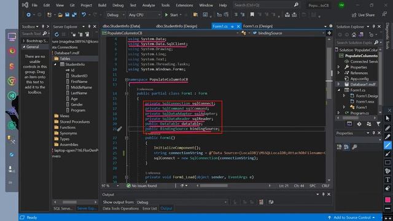This screenshot has height=221, width=393.
Task: Click the Open File folder icon
Action: tap(60, 15)
